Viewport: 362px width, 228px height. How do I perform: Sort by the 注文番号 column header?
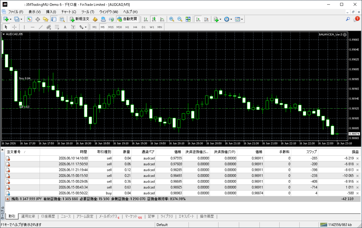(x=22, y=152)
